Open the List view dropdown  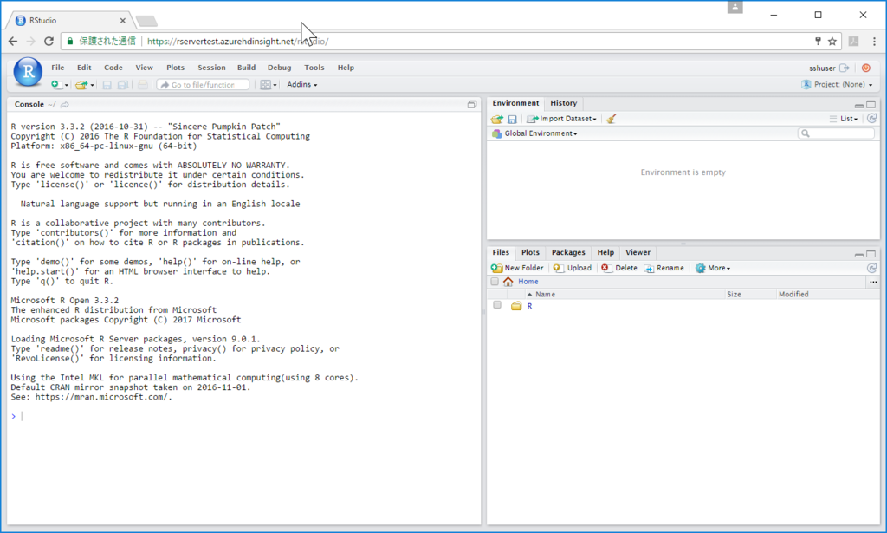(844, 119)
